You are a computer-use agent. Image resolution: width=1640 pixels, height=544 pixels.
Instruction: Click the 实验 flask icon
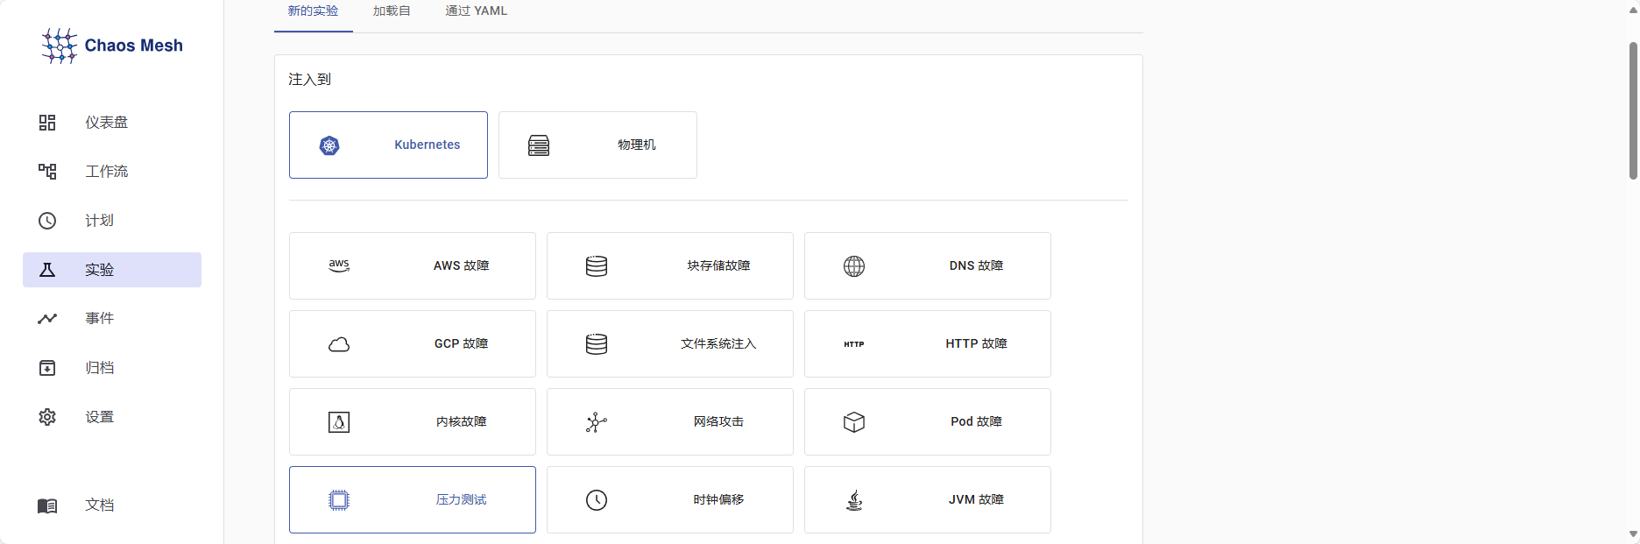[47, 270]
